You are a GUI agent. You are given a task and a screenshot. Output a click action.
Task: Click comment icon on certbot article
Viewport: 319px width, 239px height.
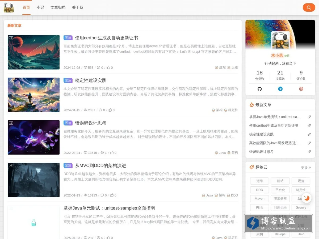pos(98,67)
